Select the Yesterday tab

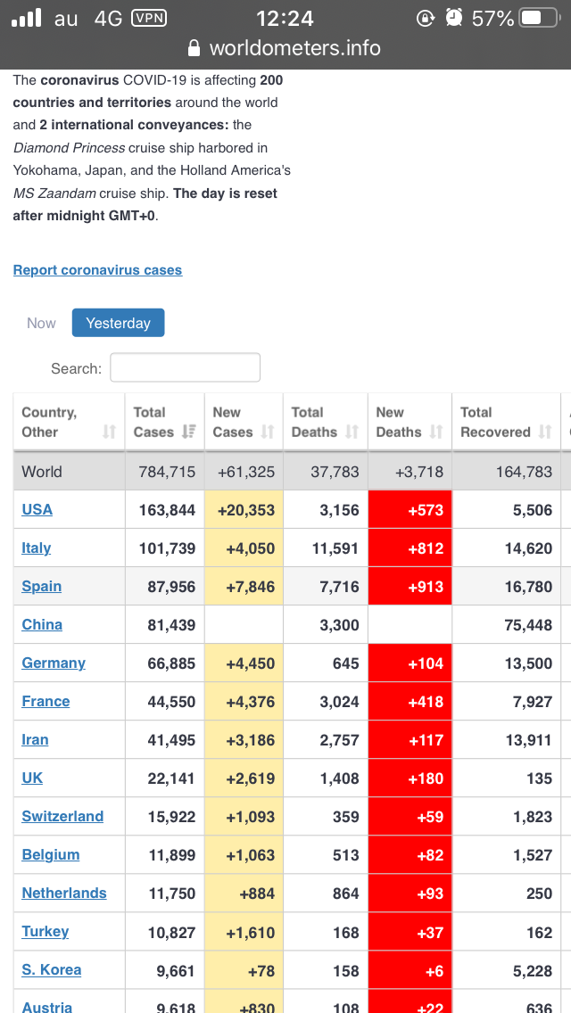tap(118, 323)
